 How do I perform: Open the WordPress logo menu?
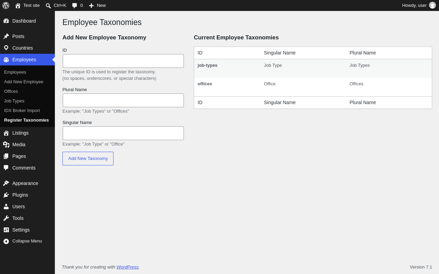coord(6,5)
